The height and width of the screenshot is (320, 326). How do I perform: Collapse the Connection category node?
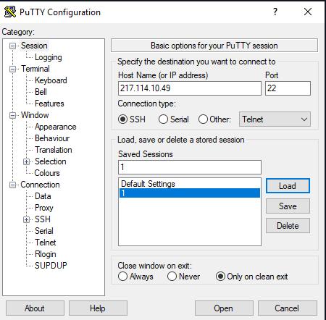(x=12, y=185)
